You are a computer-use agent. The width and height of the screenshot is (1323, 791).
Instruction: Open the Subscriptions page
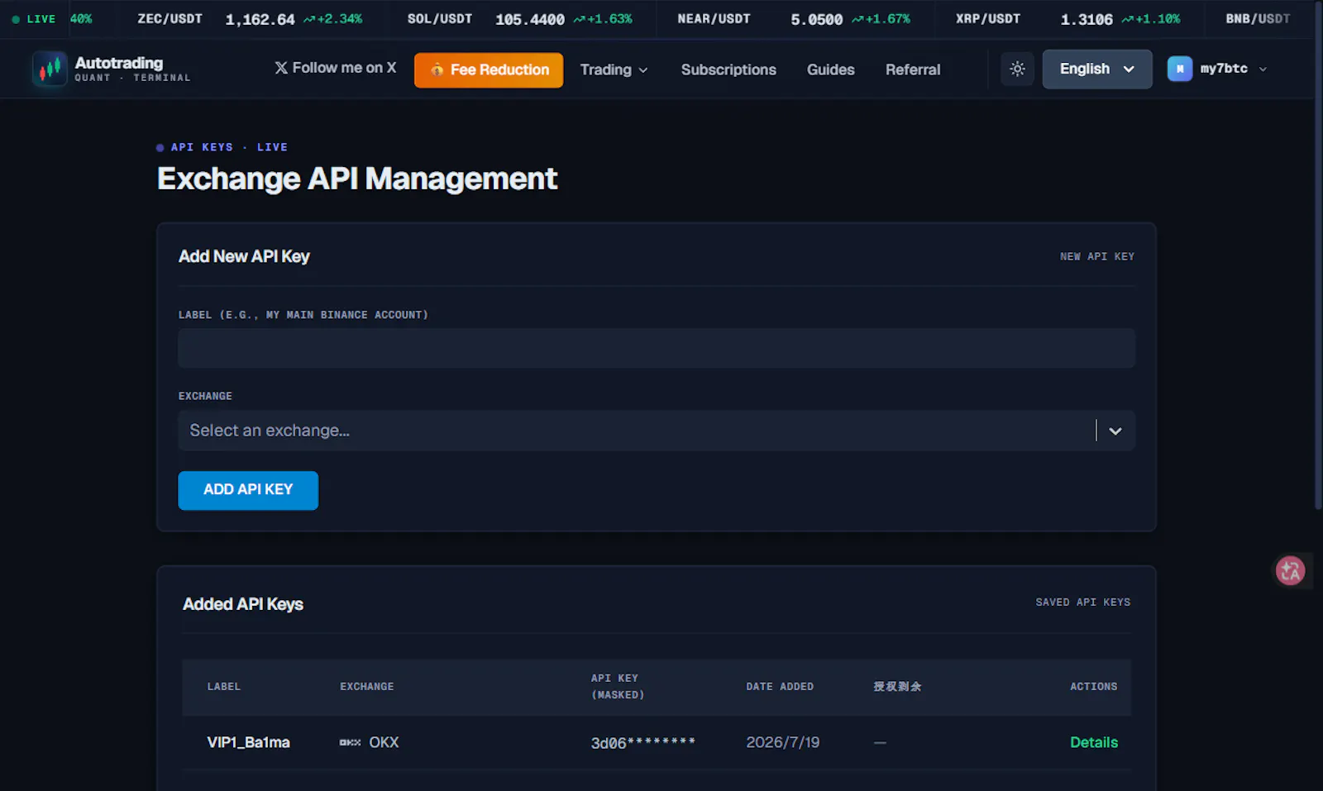tap(728, 69)
